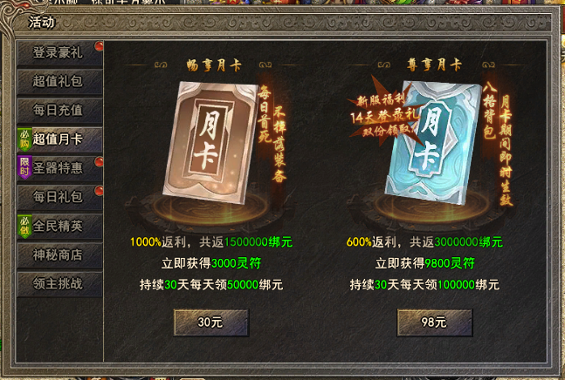Select the 超值礼包 sidebar tab
Image resolution: width=565 pixels, height=380 pixels.
59,82
